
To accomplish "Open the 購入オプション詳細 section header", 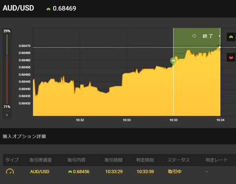I will coord(24,136).
